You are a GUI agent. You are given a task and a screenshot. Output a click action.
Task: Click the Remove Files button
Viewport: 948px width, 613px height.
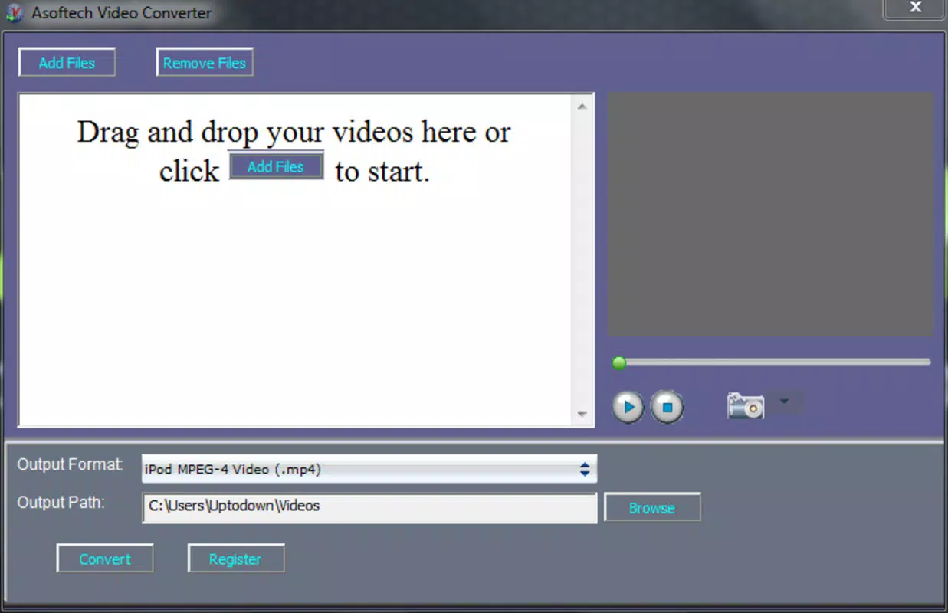pos(205,63)
